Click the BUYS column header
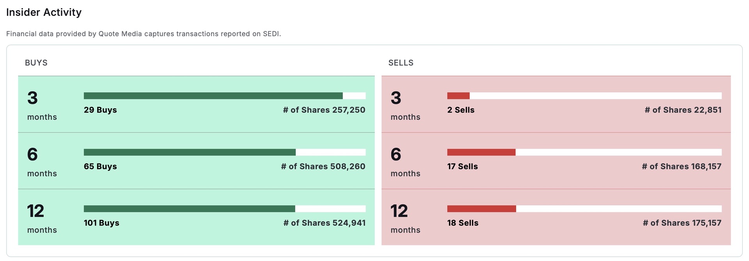 (x=36, y=63)
